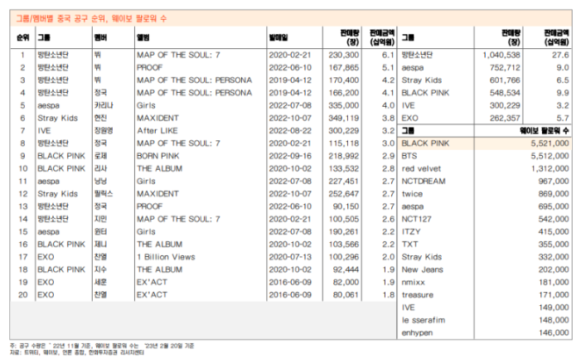This screenshot has height=359, width=586.
Task: Click the 9.9 sales amount cell
Action: tap(563, 93)
